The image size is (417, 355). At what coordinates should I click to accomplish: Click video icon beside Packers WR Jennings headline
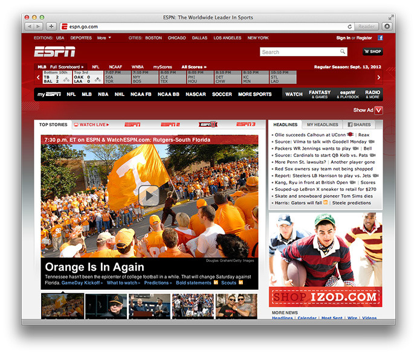pyautogui.click(x=355, y=149)
